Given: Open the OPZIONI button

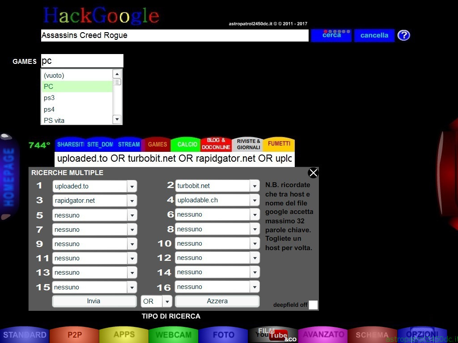Looking at the screenshot, I should [x=422, y=335].
